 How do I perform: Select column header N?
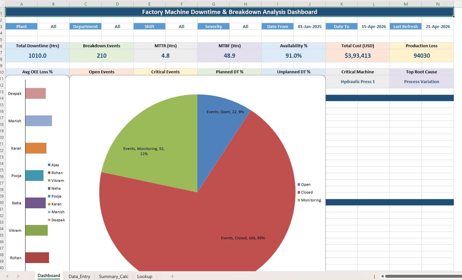[x=437, y=4]
